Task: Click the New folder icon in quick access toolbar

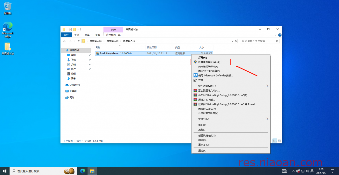Action: [x=74, y=29]
